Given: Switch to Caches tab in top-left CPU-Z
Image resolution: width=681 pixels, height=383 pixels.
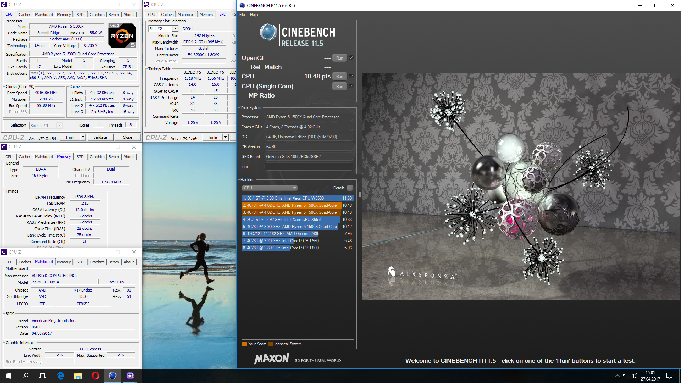Looking at the screenshot, I should click(x=25, y=15).
